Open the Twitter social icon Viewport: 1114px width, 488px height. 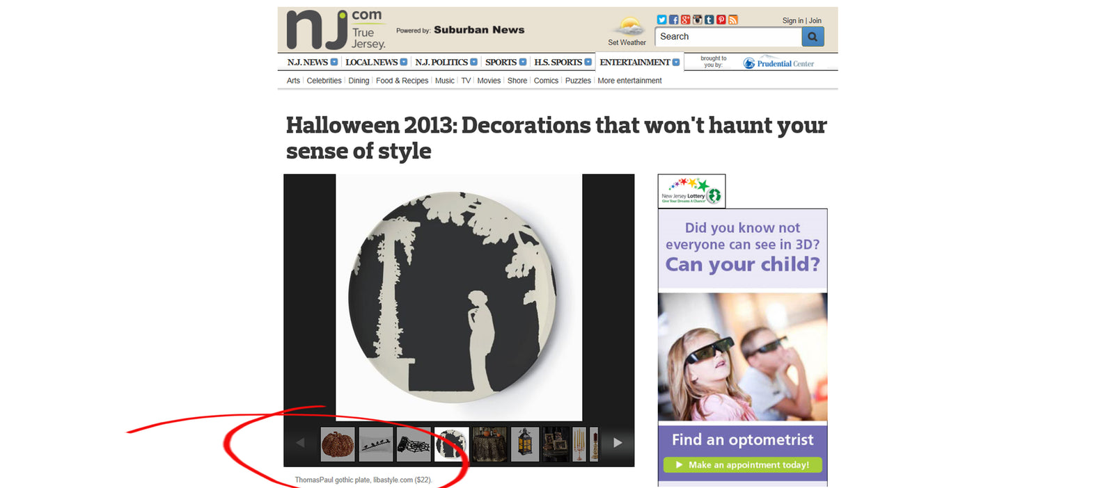[x=661, y=20]
